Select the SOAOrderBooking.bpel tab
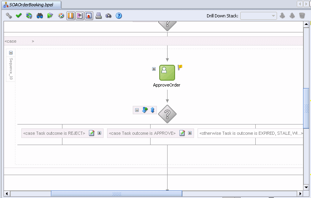The height and width of the screenshot is (198, 311). pos(31,5)
